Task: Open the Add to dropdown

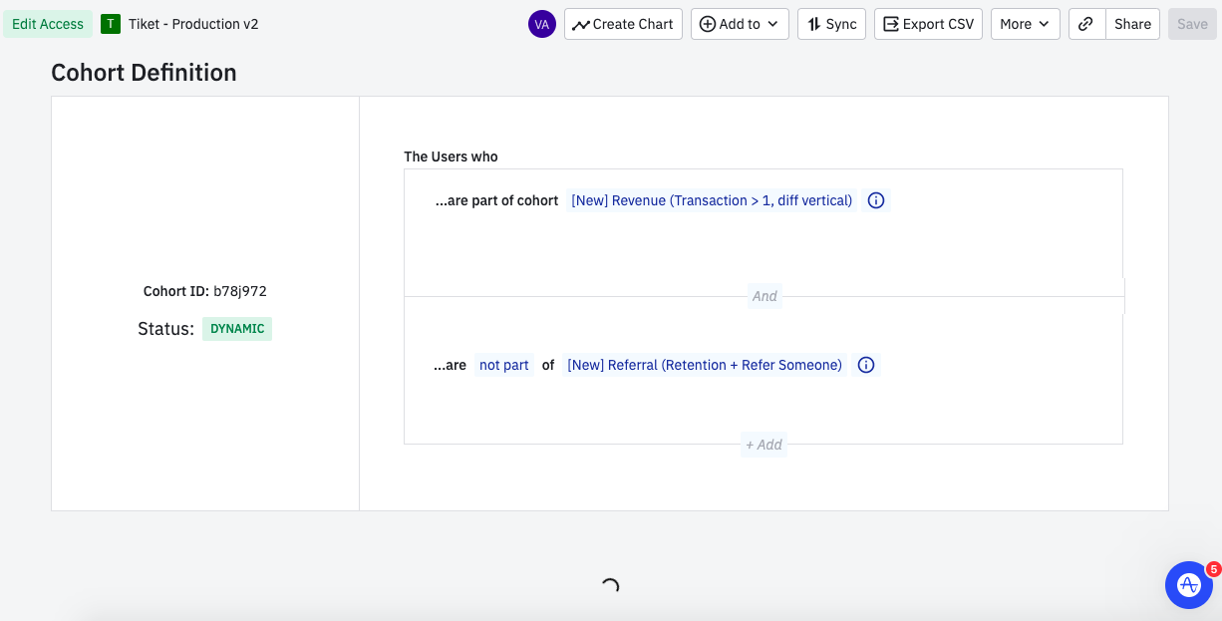Action: (740, 24)
